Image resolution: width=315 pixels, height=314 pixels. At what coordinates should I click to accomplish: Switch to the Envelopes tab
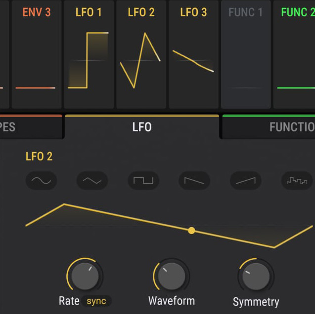(x=30, y=127)
